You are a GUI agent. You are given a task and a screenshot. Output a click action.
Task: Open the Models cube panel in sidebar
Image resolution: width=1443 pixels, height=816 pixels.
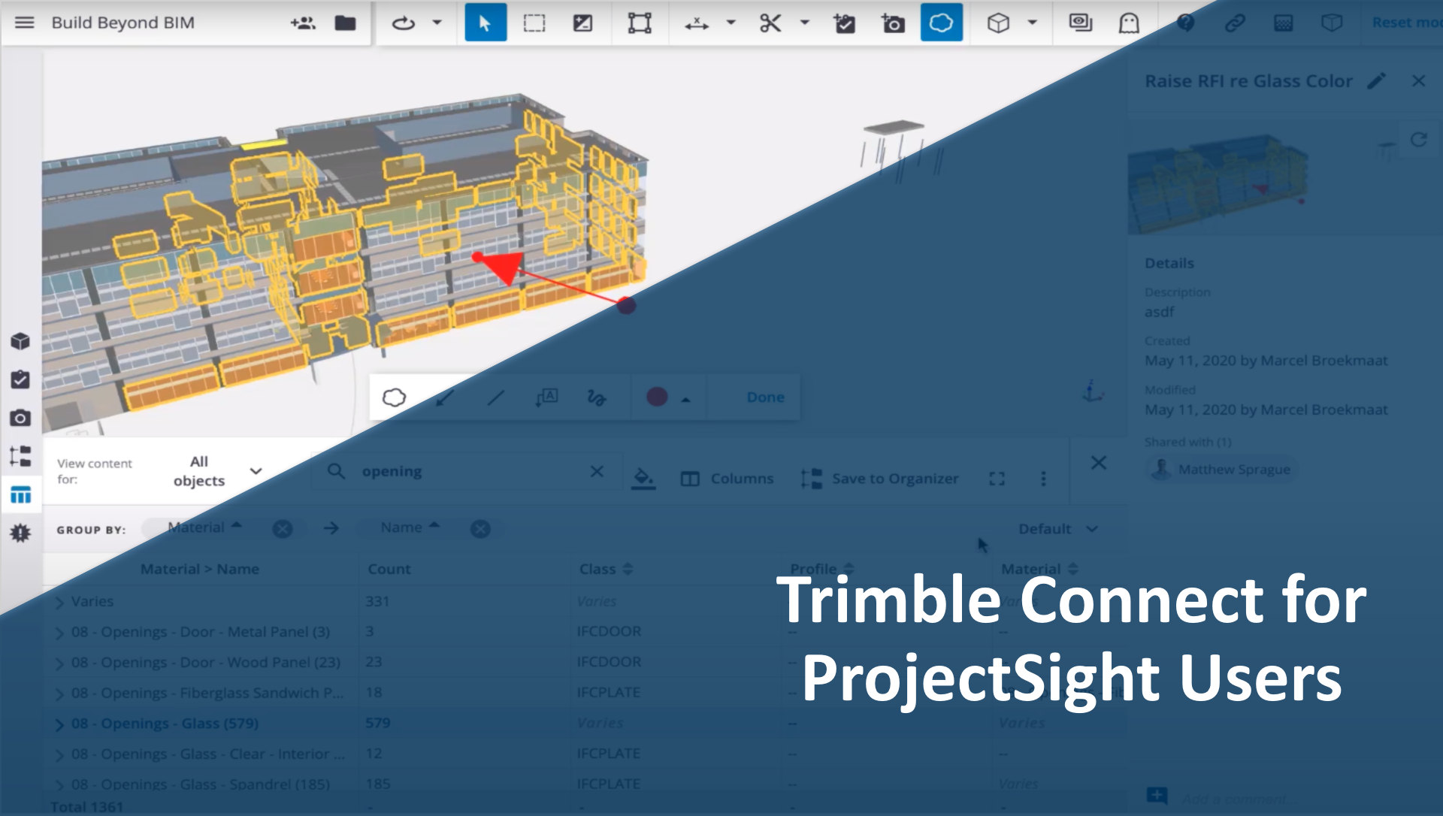coord(20,341)
